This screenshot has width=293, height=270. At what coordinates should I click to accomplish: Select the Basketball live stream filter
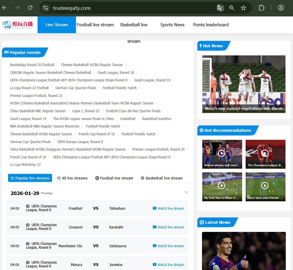(162, 178)
